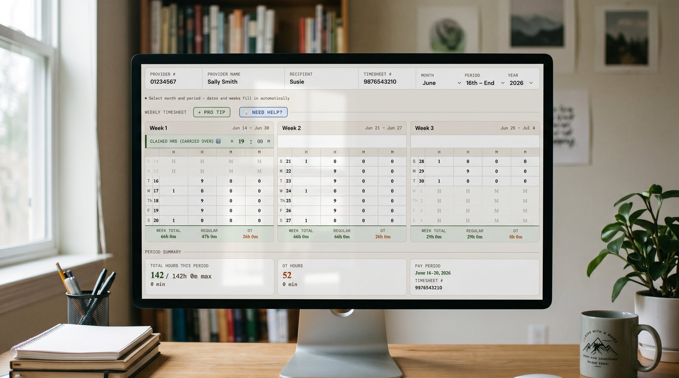
Task: Open the Month dropdown showing June
Action: pyautogui.click(x=441, y=83)
